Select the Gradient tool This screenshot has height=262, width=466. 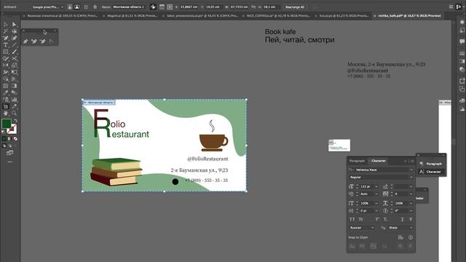(x=15, y=86)
